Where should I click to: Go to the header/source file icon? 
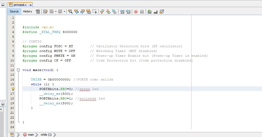[161, 12]
